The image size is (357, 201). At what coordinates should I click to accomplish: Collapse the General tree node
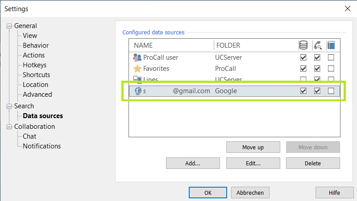(10, 26)
